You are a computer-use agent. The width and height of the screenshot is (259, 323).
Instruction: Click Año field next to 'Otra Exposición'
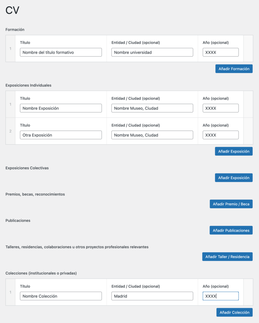(220, 135)
